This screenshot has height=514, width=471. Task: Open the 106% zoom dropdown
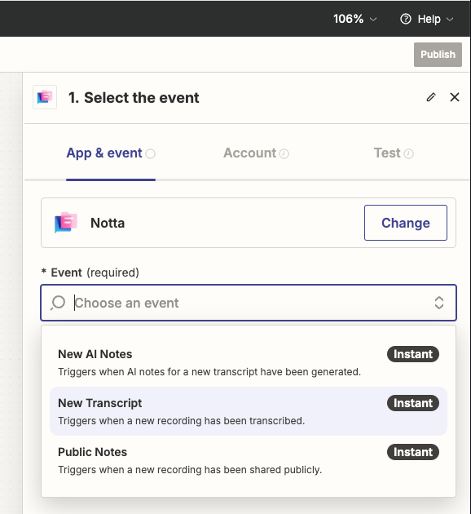click(354, 19)
